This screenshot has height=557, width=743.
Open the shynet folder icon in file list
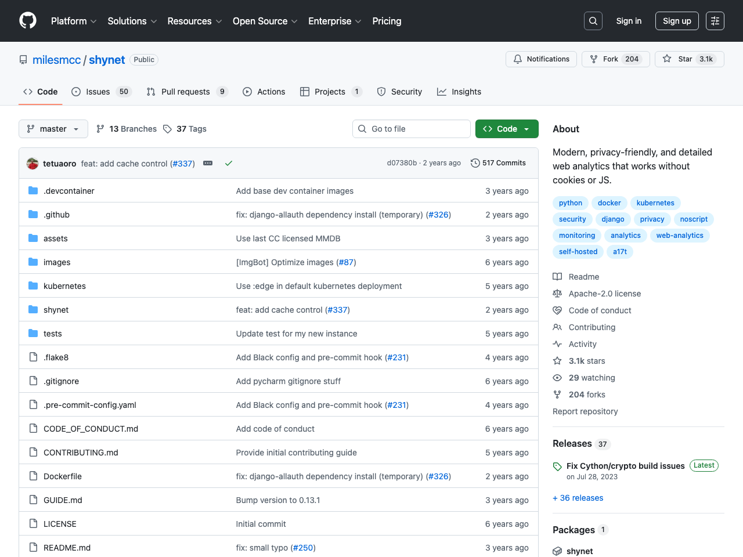point(33,309)
